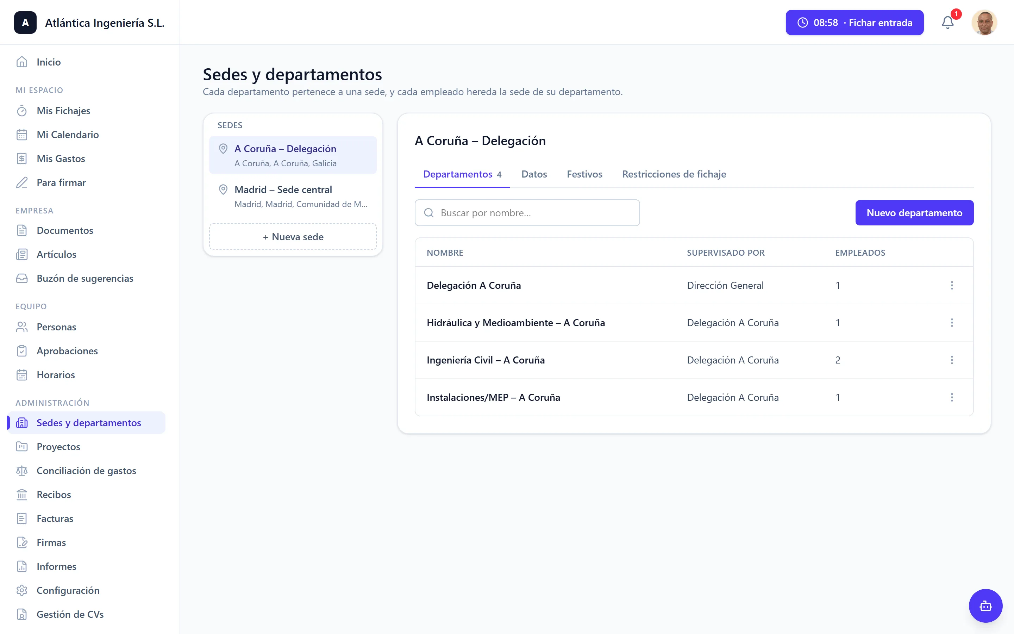Click the Atlántica Ingeniería company logo
The height and width of the screenshot is (634, 1014).
pyautogui.click(x=25, y=23)
